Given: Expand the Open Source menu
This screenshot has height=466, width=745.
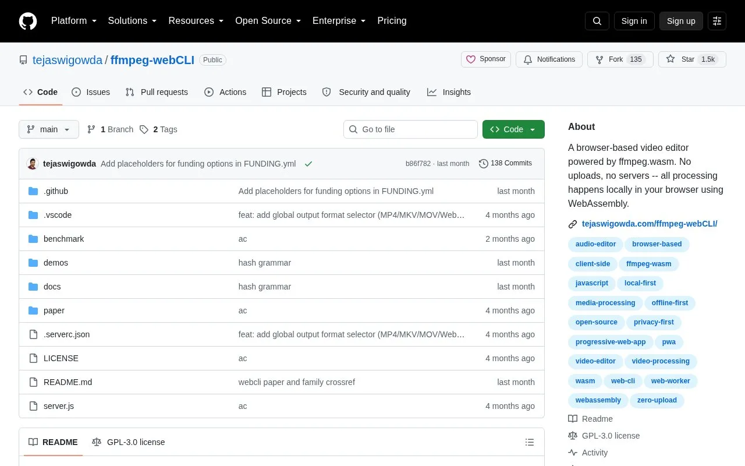Looking at the screenshot, I should (x=268, y=21).
